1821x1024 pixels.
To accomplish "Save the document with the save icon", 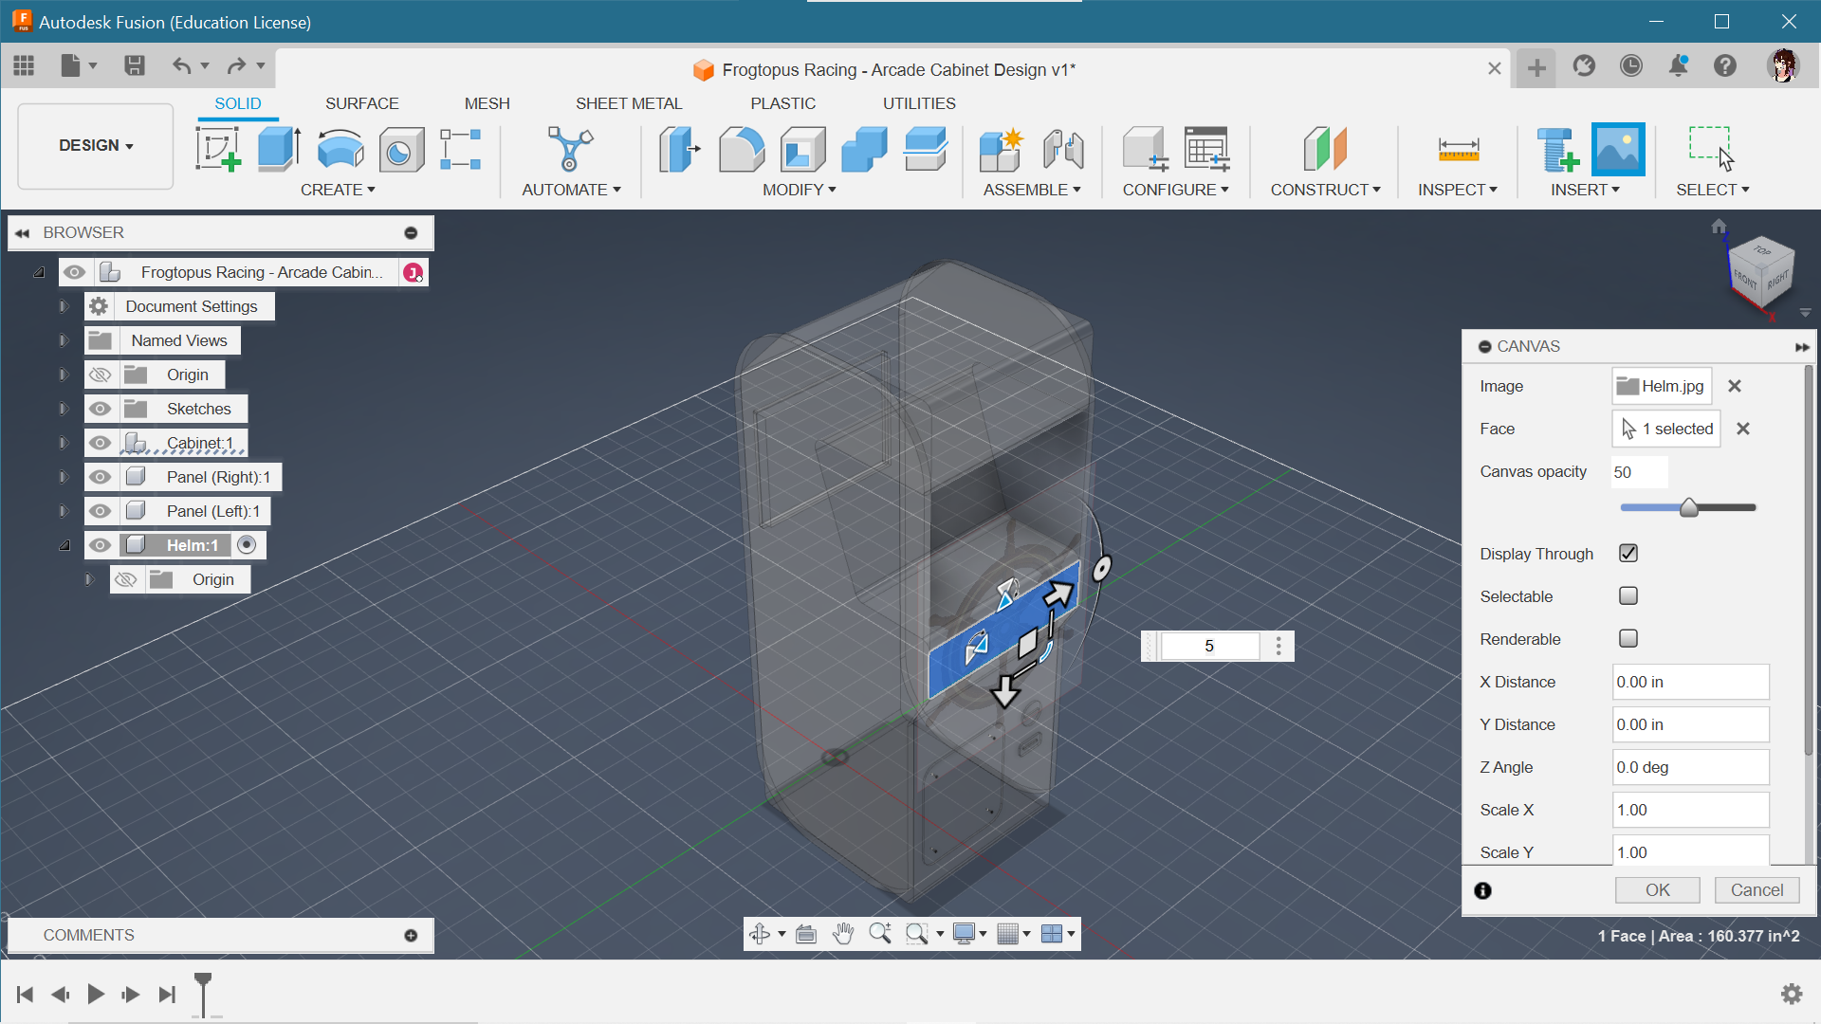I will pyautogui.click(x=135, y=65).
